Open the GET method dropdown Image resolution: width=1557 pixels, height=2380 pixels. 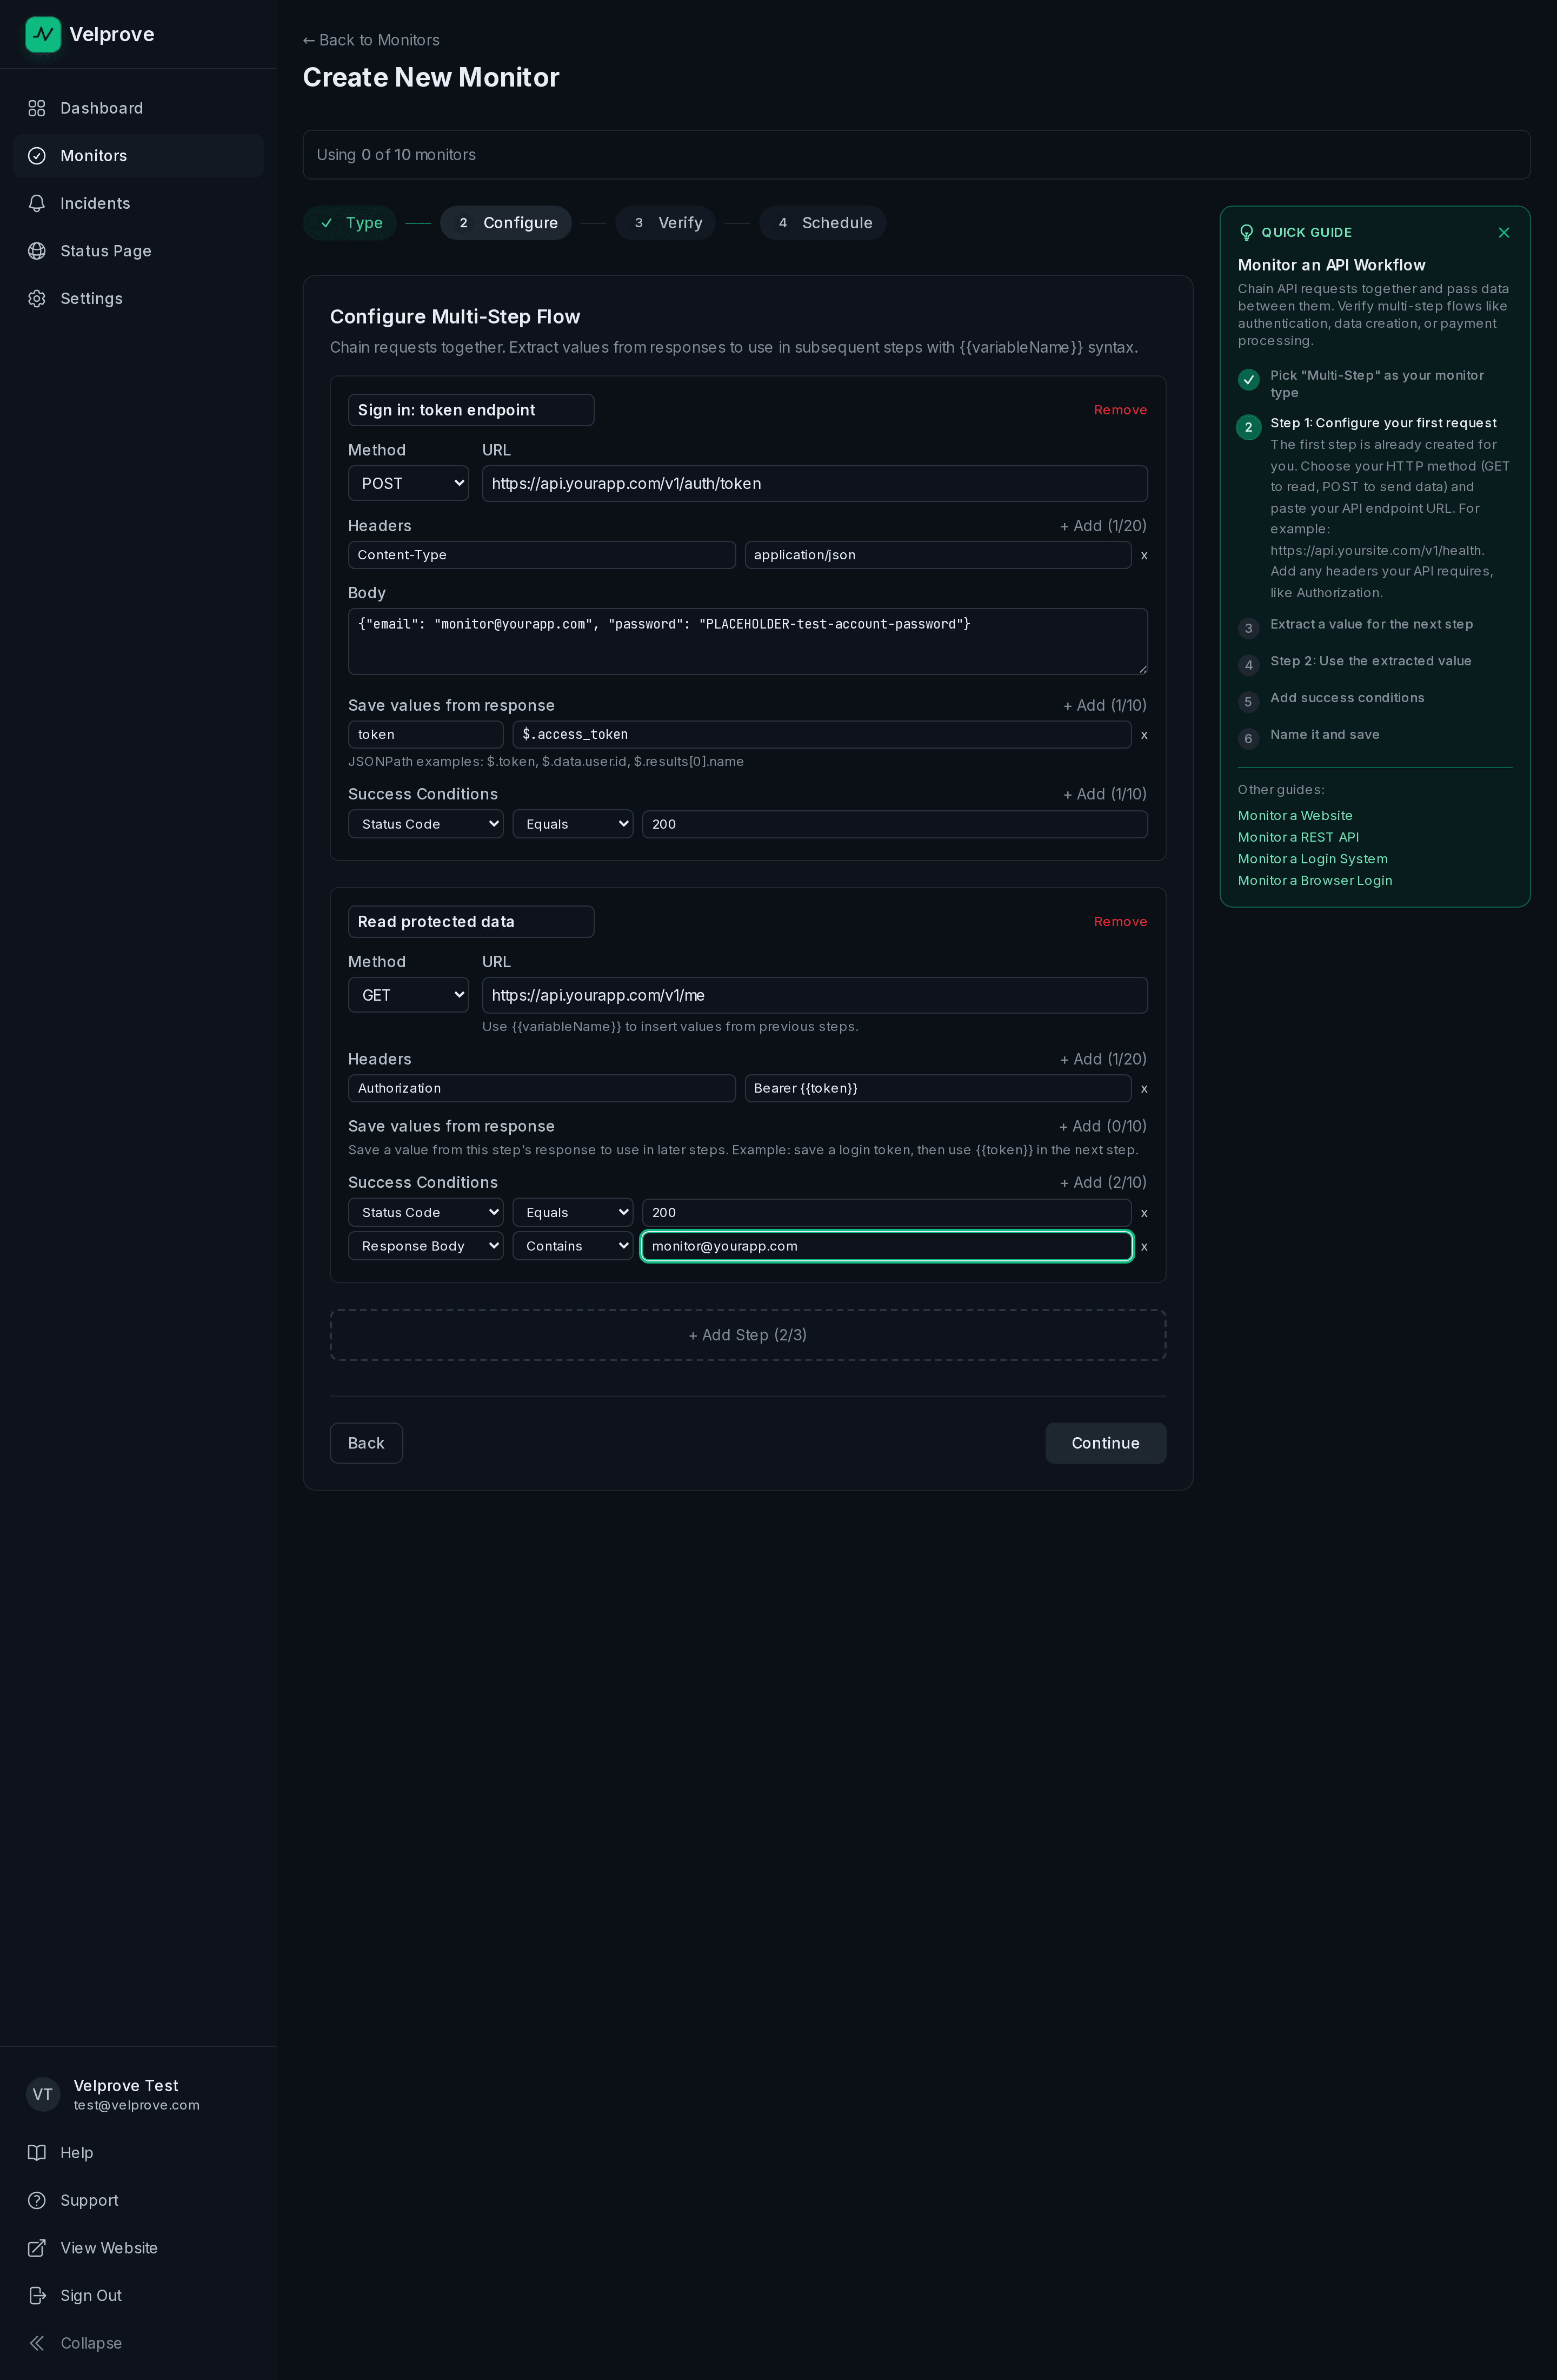(408, 995)
